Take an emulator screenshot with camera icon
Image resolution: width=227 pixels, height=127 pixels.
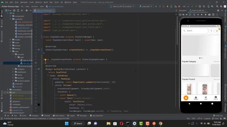pos(209,14)
